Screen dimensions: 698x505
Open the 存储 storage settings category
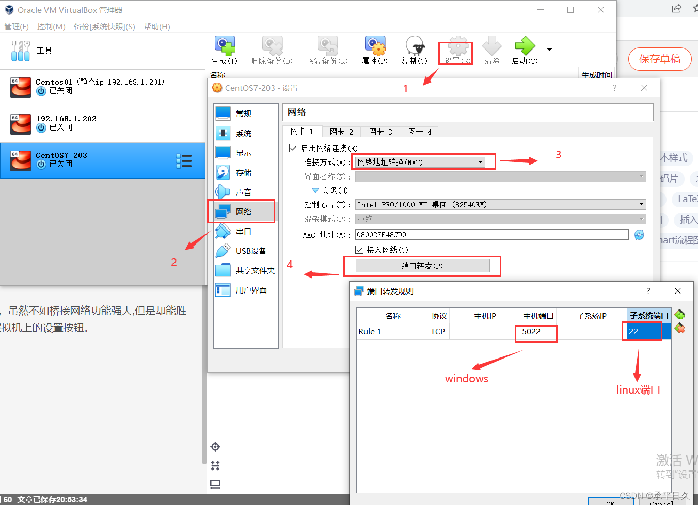coord(245,172)
